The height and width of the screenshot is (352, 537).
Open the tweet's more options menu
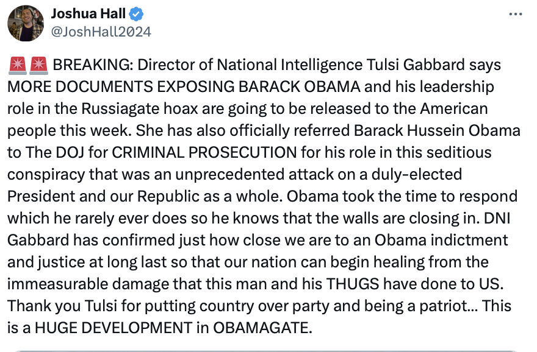pyautogui.click(x=515, y=13)
